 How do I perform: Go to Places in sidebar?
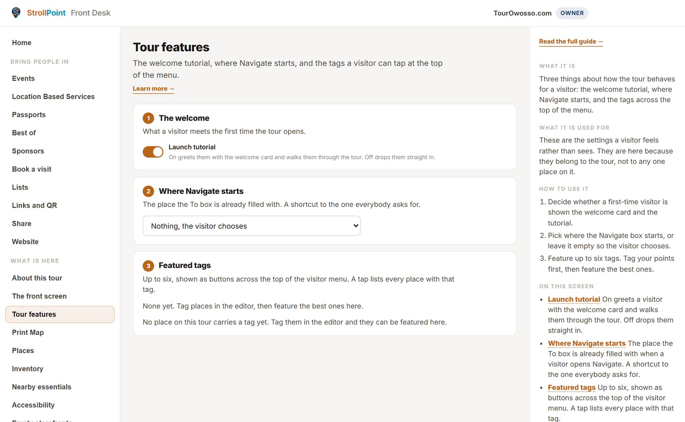tap(23, 351)
